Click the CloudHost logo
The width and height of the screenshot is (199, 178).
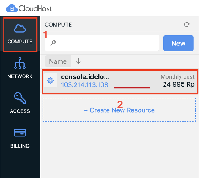(x=29, y=8)
